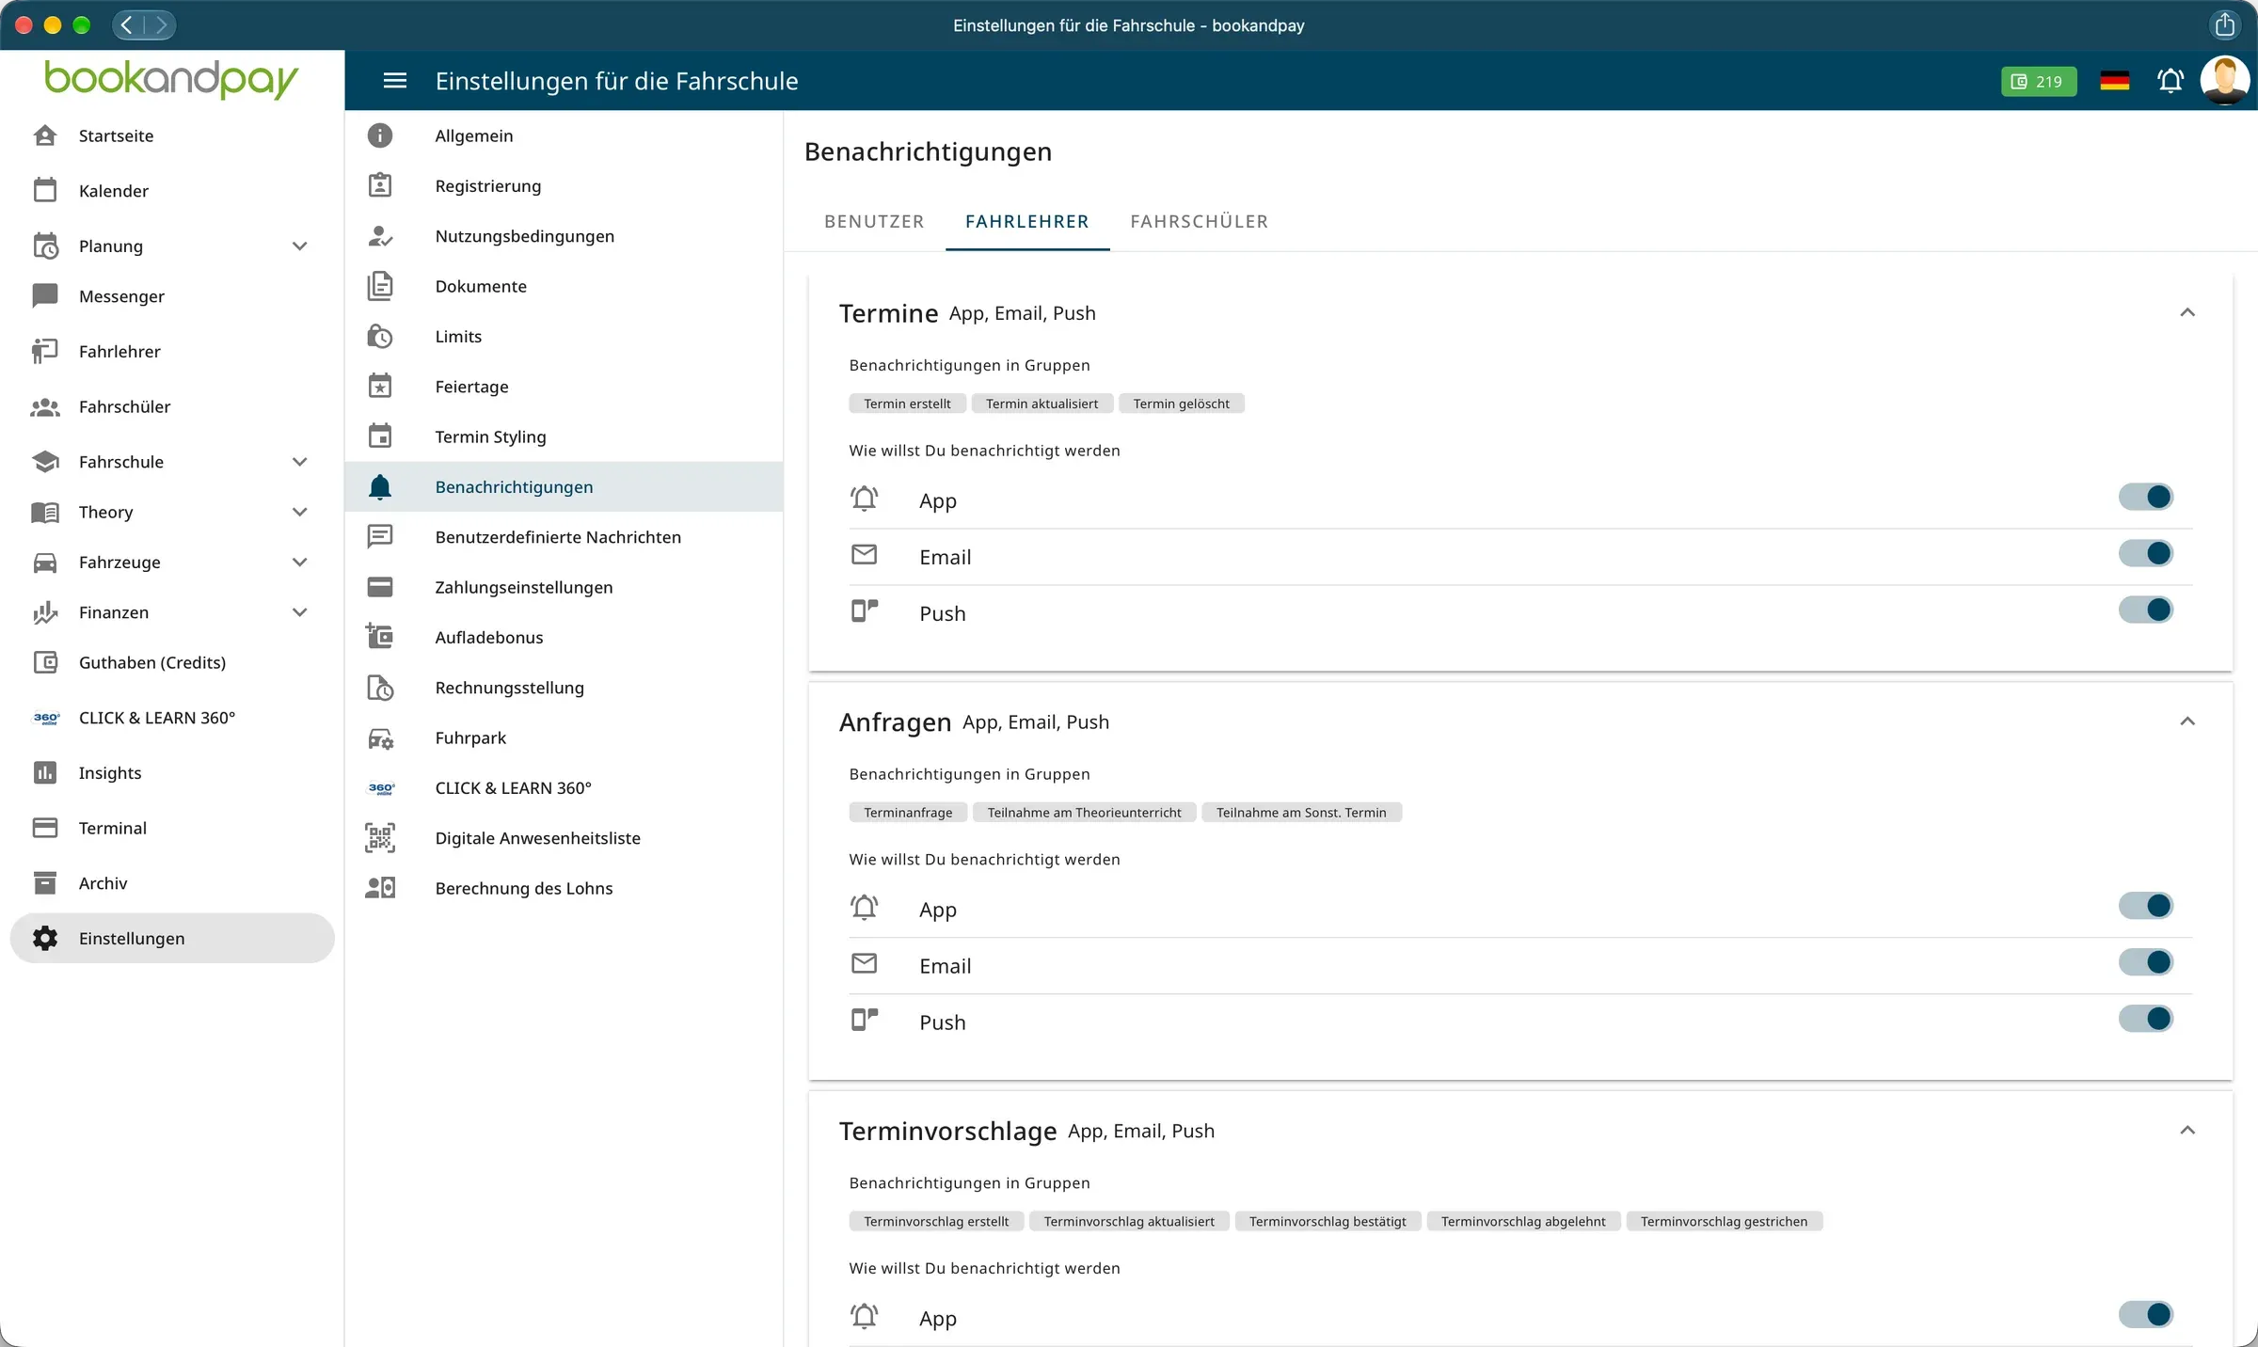Click the Fuhrpark car settings icon
This screenshot has width=2258, height=1347.
click(380, 737)
